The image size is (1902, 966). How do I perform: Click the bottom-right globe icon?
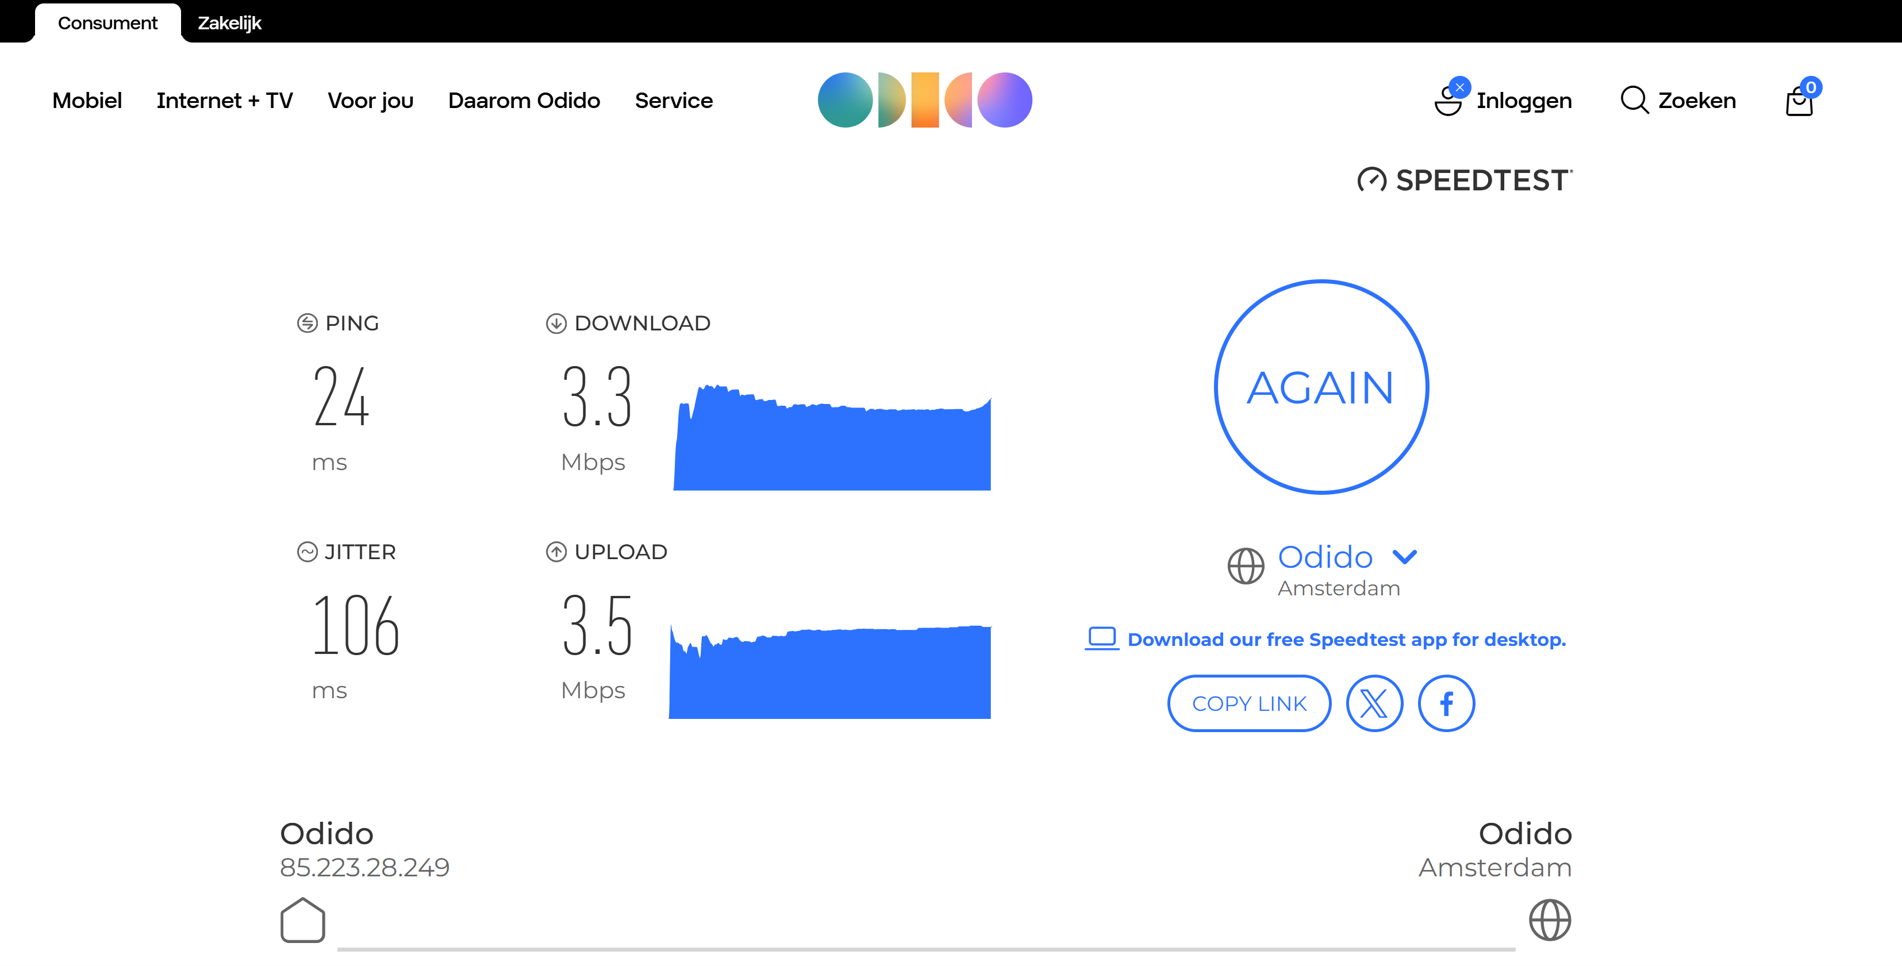tap(1550, 920)
